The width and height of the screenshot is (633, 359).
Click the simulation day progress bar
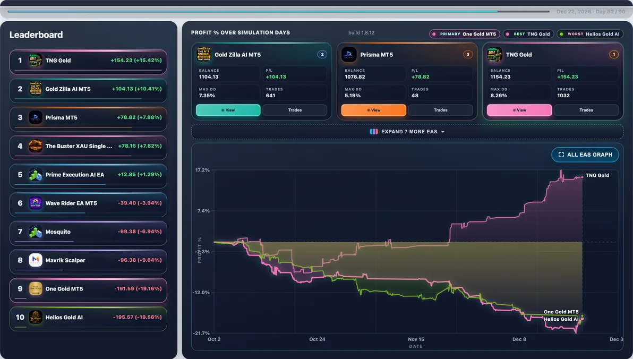click(x=279, y=11)
